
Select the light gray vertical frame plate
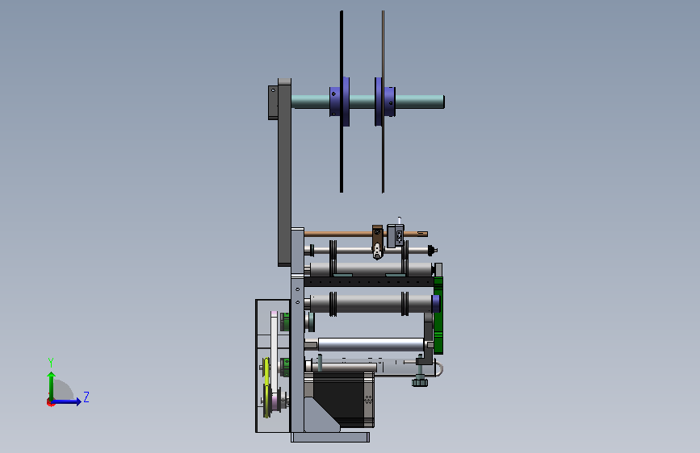(x=297, y=330)
